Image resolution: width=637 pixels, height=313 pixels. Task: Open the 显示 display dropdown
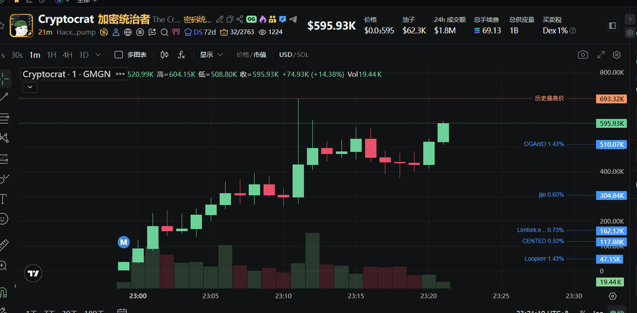point(211,55)
